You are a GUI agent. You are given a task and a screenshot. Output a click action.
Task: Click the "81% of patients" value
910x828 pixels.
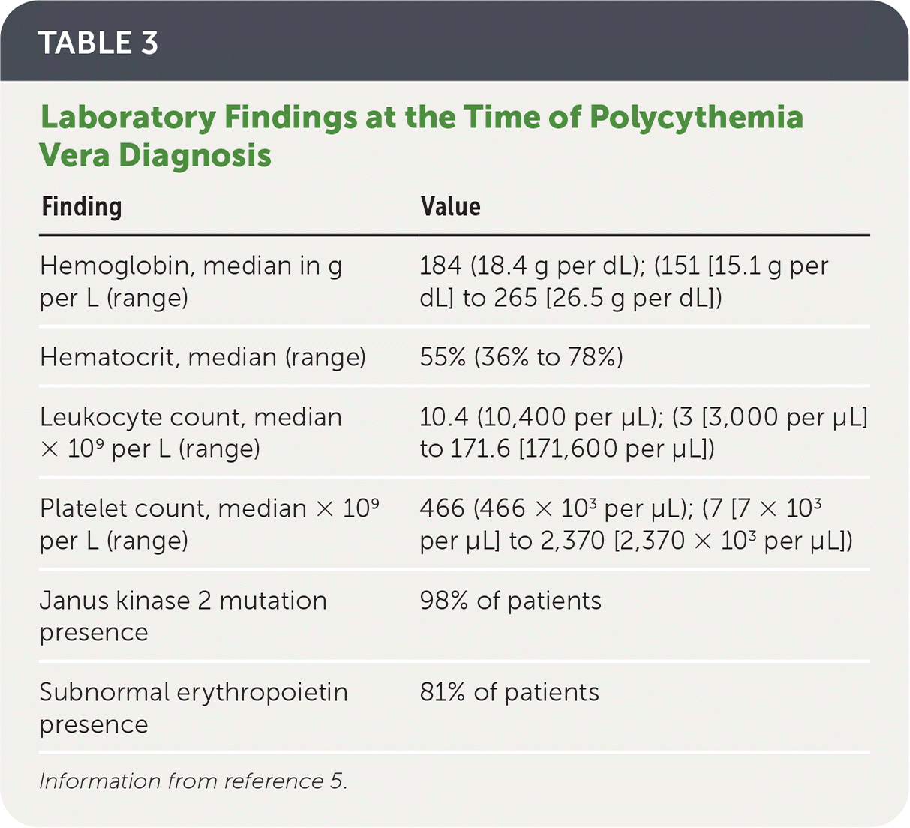[x=509, y=693]
